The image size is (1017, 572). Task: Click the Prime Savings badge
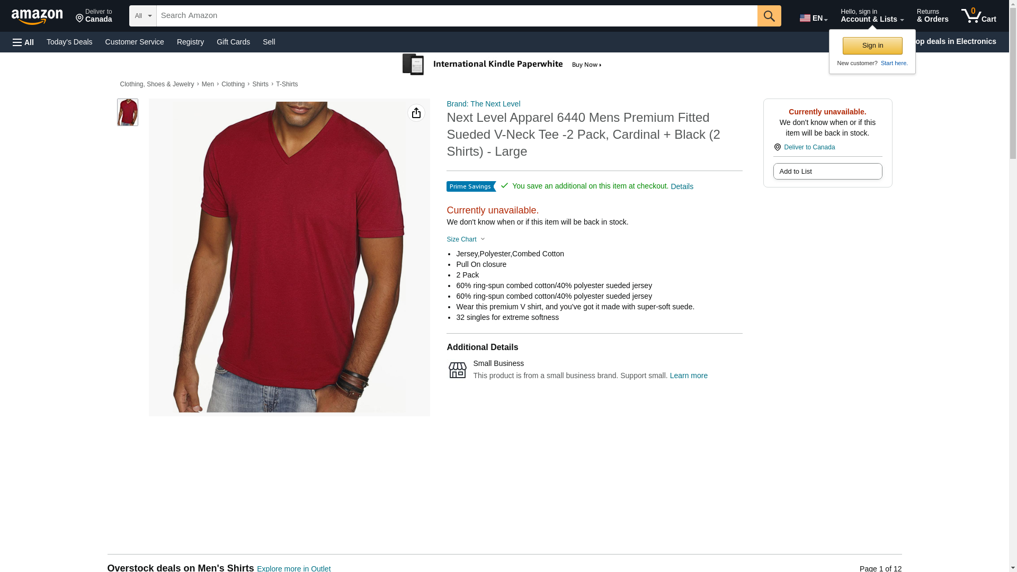pos(471,186)
